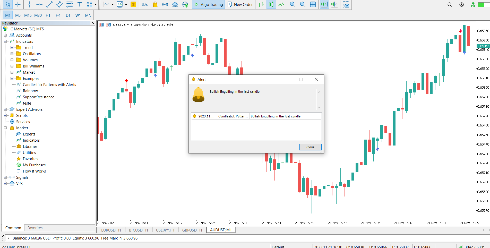
Task: Select the Trendline drawing tool
Action: pyautogui.click(x=49, y=4)
